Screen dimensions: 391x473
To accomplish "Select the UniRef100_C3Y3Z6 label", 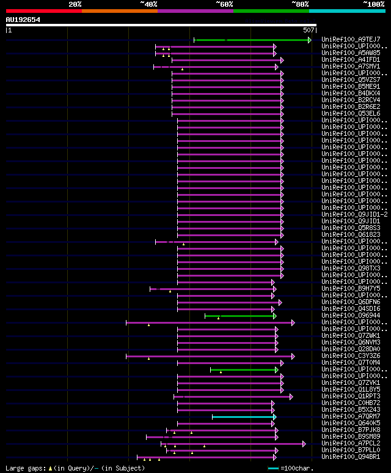I will (x=351, y=356).
